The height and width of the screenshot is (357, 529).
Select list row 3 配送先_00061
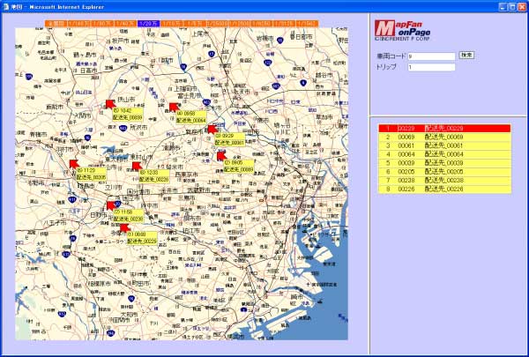pyautogui.click(x=444, y=145)
